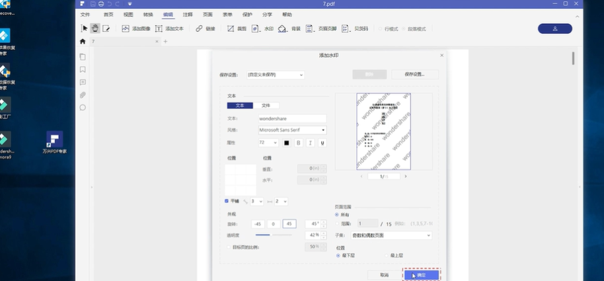Open the page thumbnails sidebar panel

[x=83, y=57]
